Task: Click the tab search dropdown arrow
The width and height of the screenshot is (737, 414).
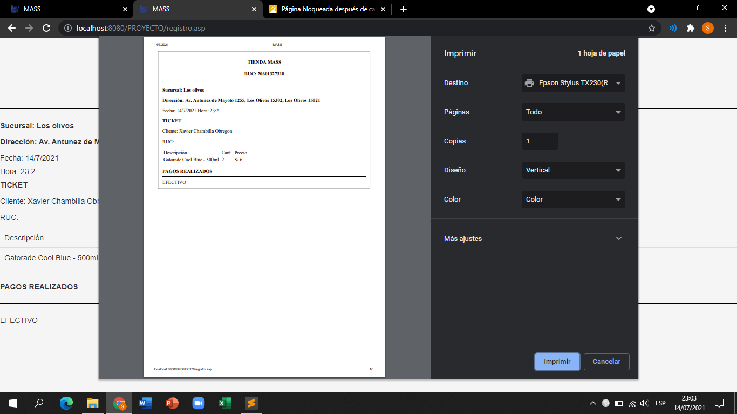Action: coord(651,9)
